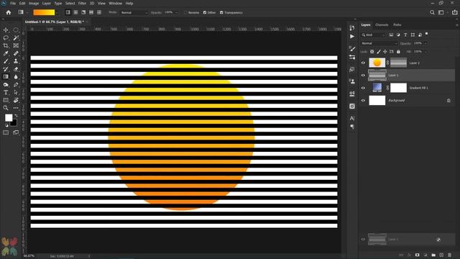Image resolution: width=460 pixels, height=259 pixels.
Task: Hide Layer 2 with its eye icon
Action: (363, 63)
